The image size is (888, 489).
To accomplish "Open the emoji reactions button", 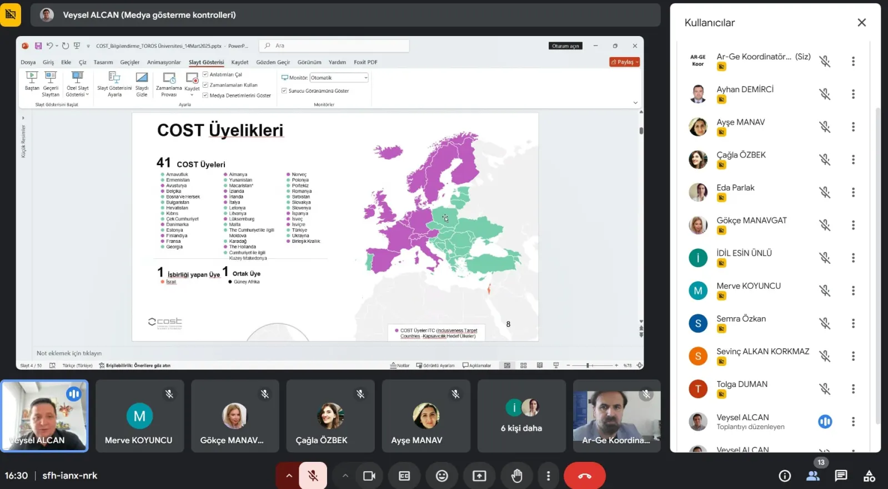I will coord(442,476).
